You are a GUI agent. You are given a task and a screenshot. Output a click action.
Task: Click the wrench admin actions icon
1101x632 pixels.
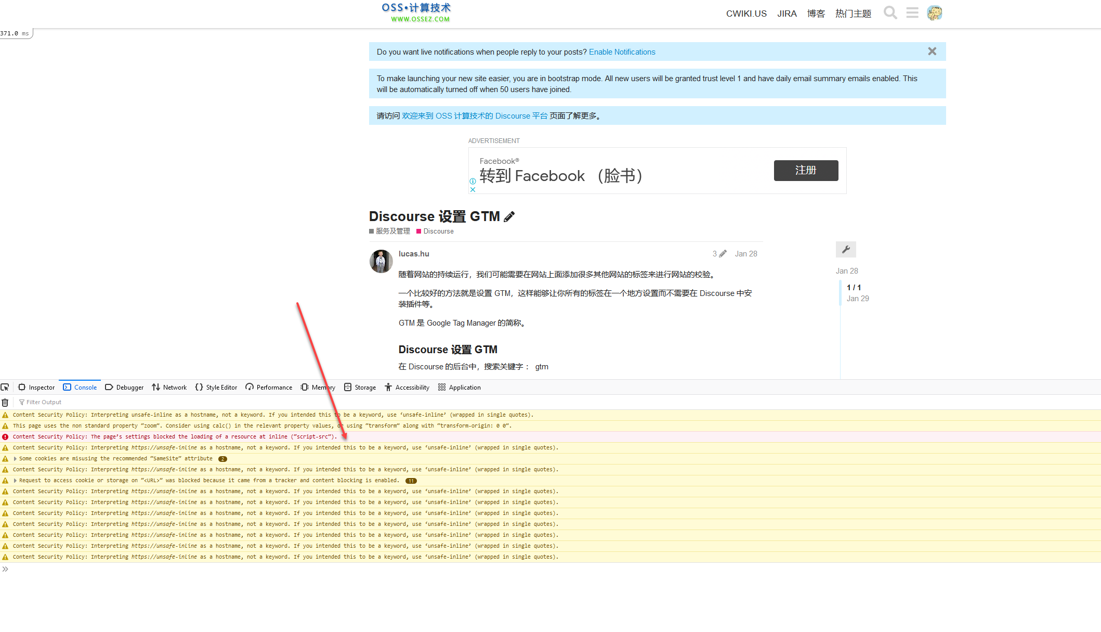(846, 250)
